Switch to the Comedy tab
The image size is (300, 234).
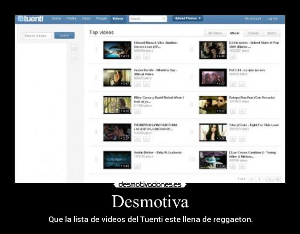pos(253,33)
